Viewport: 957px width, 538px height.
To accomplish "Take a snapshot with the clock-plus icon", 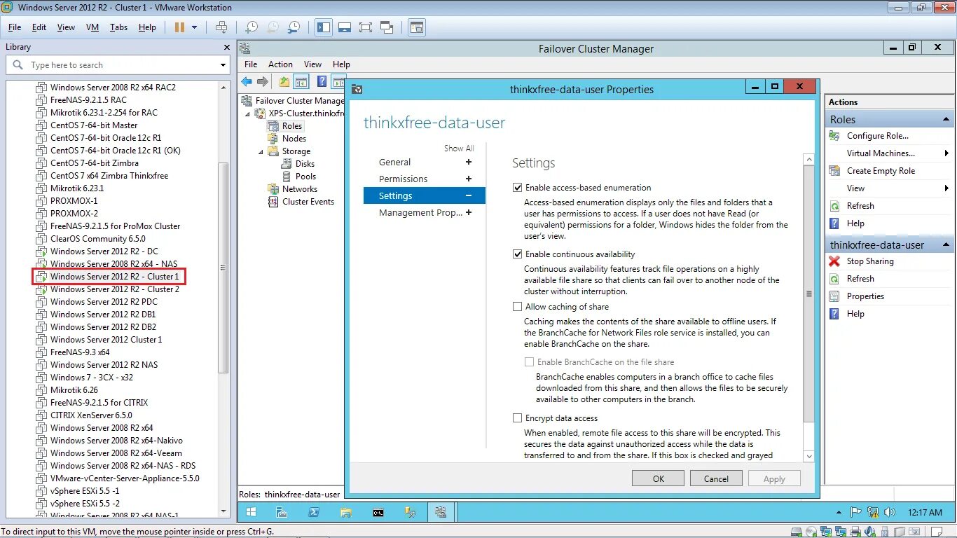I will point(252,27).
